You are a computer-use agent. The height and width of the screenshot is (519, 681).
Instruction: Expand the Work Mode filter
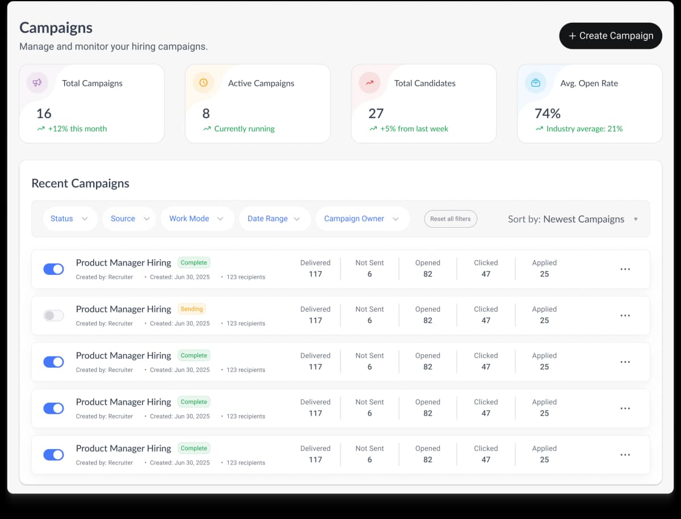pos(197,219)
